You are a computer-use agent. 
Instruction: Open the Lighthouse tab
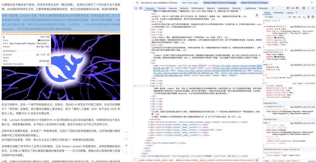pos(250,8)
